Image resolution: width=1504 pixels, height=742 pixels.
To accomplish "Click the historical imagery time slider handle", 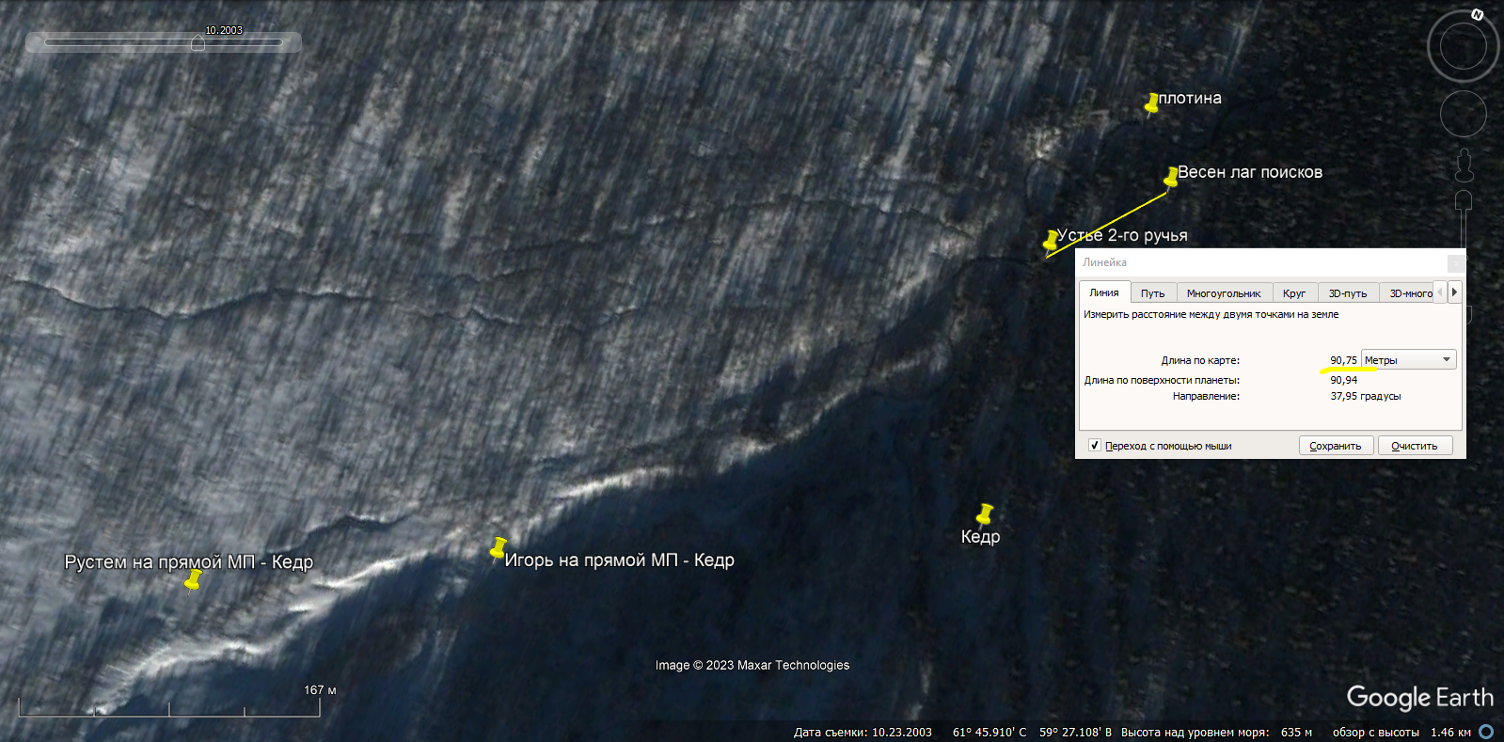I will (198, 43).
